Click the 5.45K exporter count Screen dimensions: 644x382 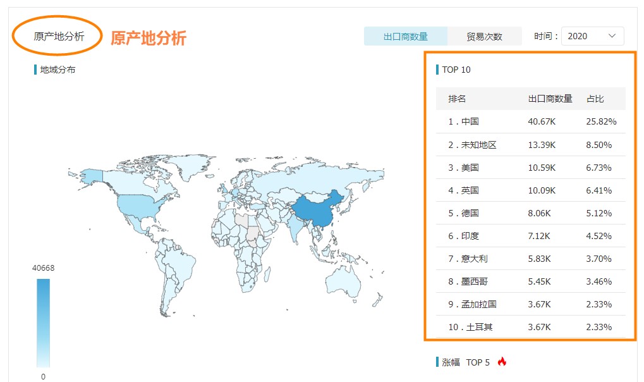[539, 281]
